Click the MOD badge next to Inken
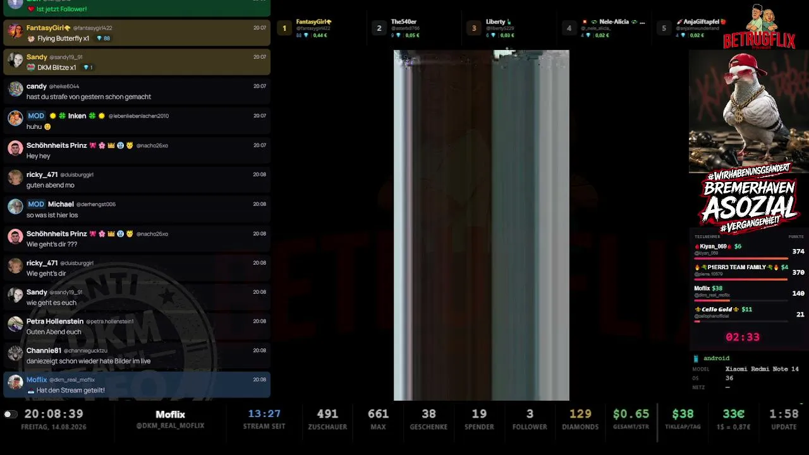809x455 pixels. coord(36,116)
